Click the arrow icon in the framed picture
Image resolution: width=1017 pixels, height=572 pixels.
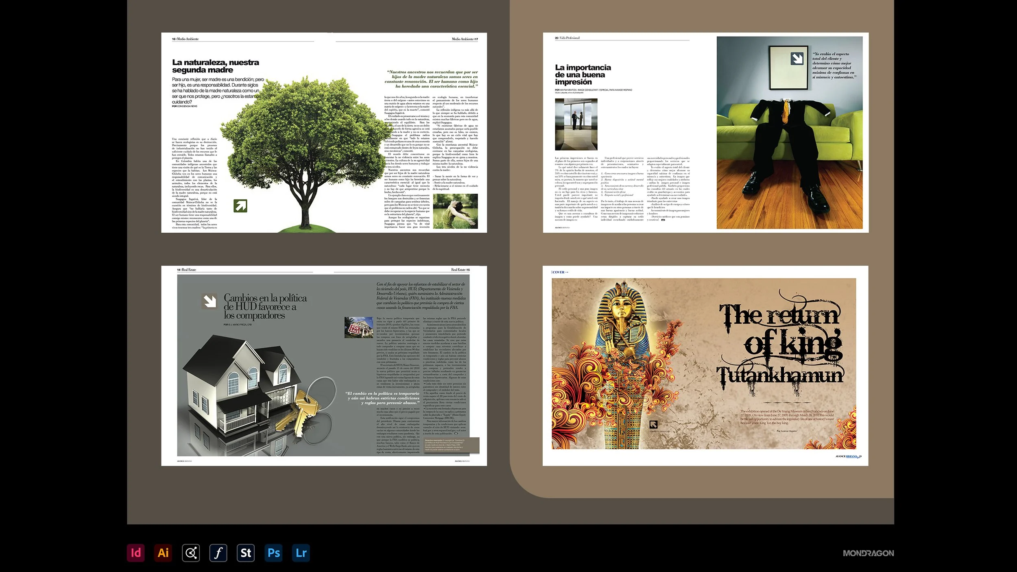click(x=797, y=59)
